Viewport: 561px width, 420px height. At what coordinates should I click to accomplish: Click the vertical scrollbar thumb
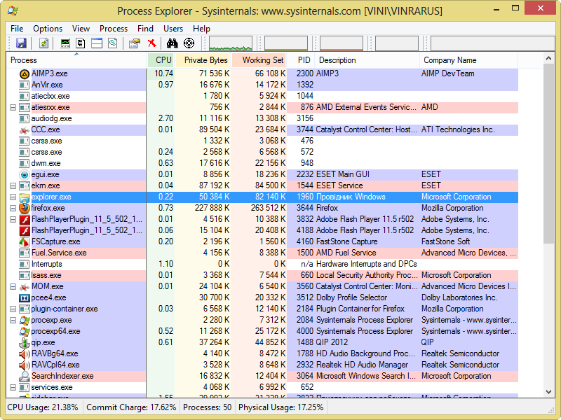click(x=548, y=154)
